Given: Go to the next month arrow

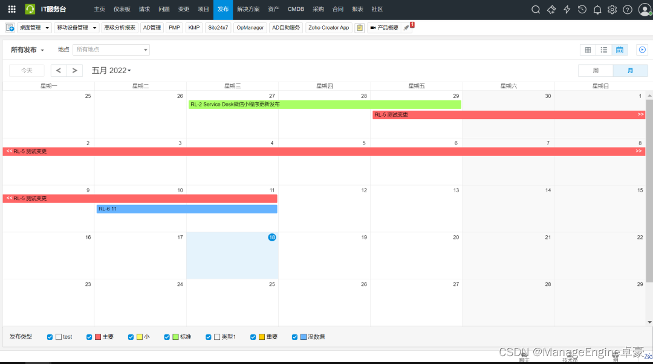Looking at the screenshot, I should 74,70.
